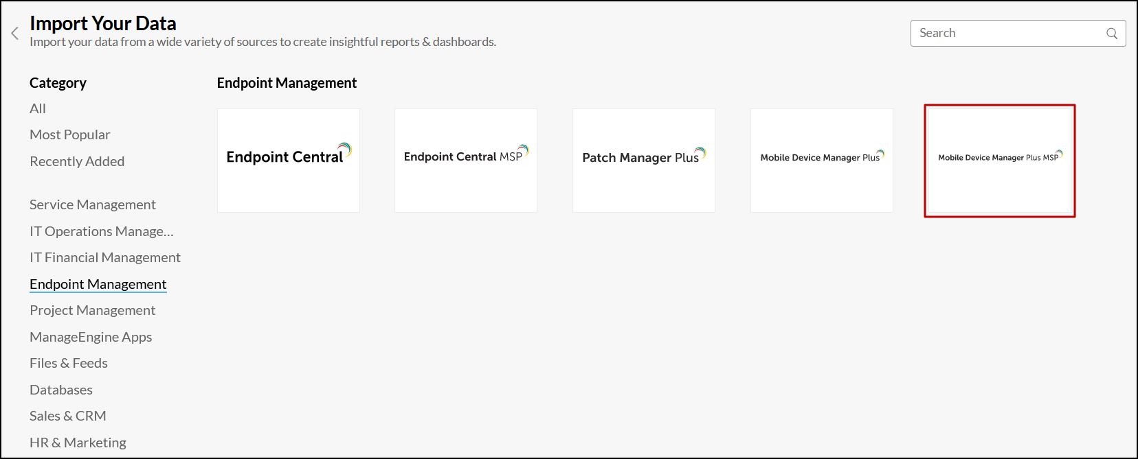
Task: Switch to the Sales & CRM category
Action: click(68, 416)
